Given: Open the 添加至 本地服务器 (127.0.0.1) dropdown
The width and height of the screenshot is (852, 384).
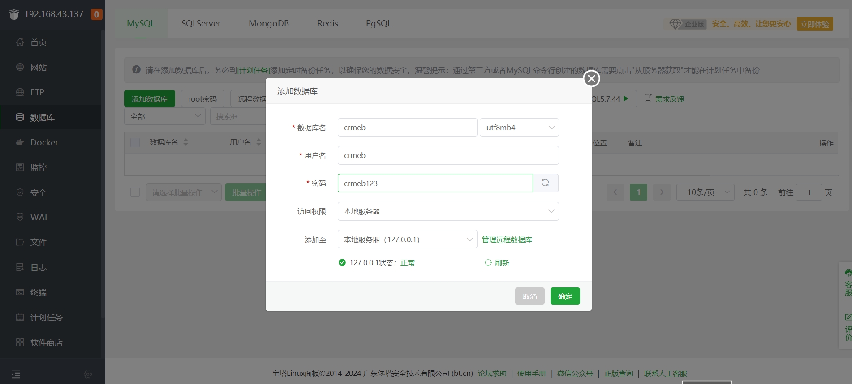Looking at the screenshot, I should [407, 239].
